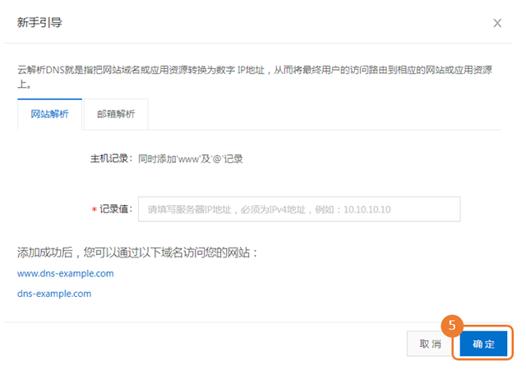Switch to the 网站解析 tab
526x369 pixels.
click(49, 114)
